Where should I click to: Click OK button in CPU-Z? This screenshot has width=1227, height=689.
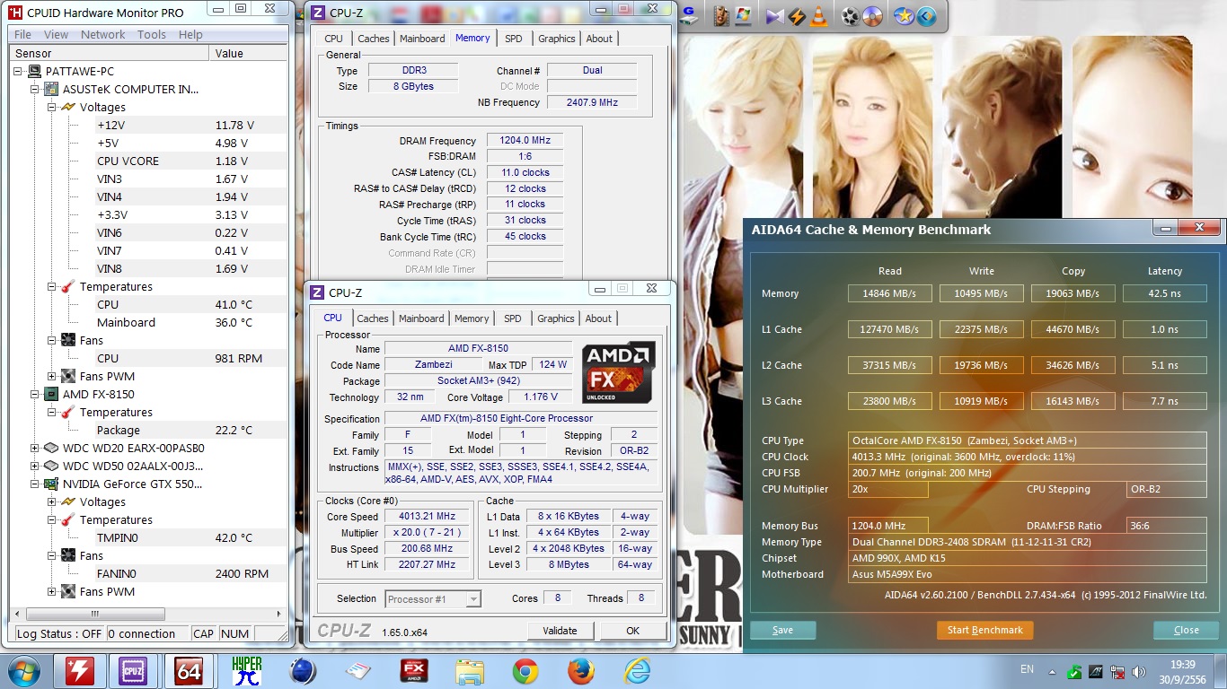[632, 631]
